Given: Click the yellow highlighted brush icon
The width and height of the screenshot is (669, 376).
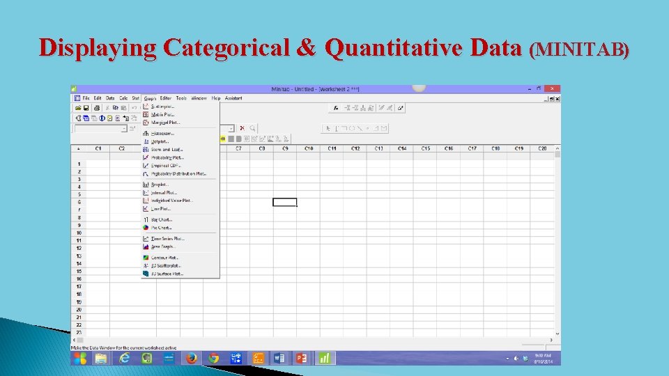Looking at the screenshot, I should point(223,139).
